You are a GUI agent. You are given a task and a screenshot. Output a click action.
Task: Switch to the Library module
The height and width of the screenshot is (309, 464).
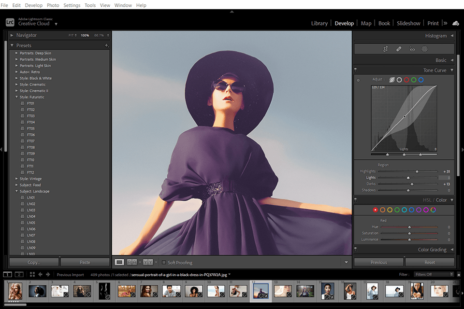point(319,23)
